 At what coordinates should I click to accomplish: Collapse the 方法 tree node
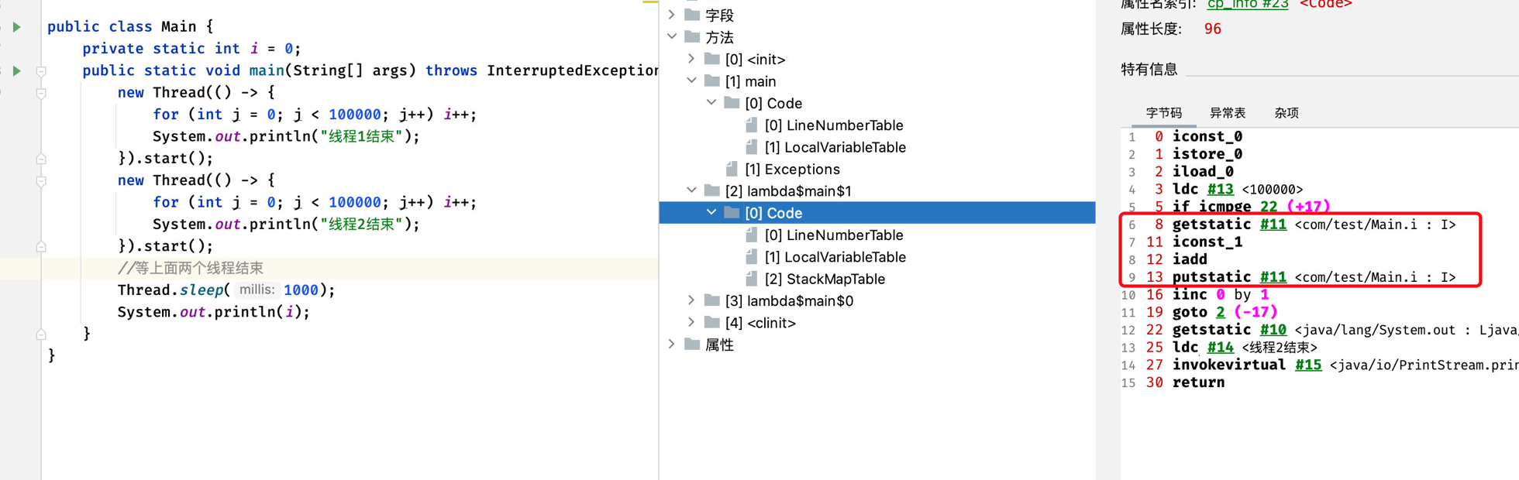click(672, 36)
